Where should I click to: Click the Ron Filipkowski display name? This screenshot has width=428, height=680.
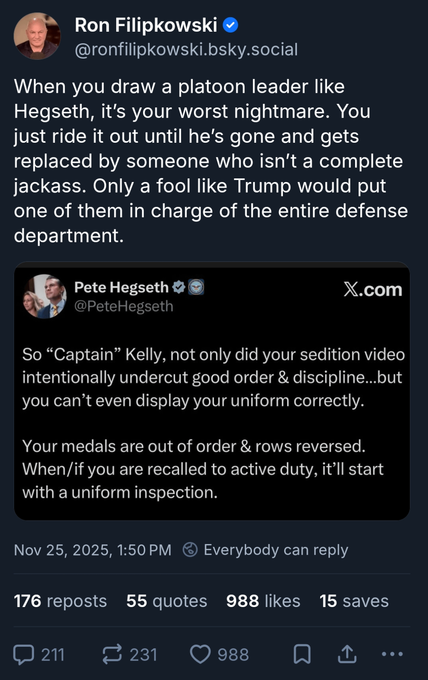(146, 25)
